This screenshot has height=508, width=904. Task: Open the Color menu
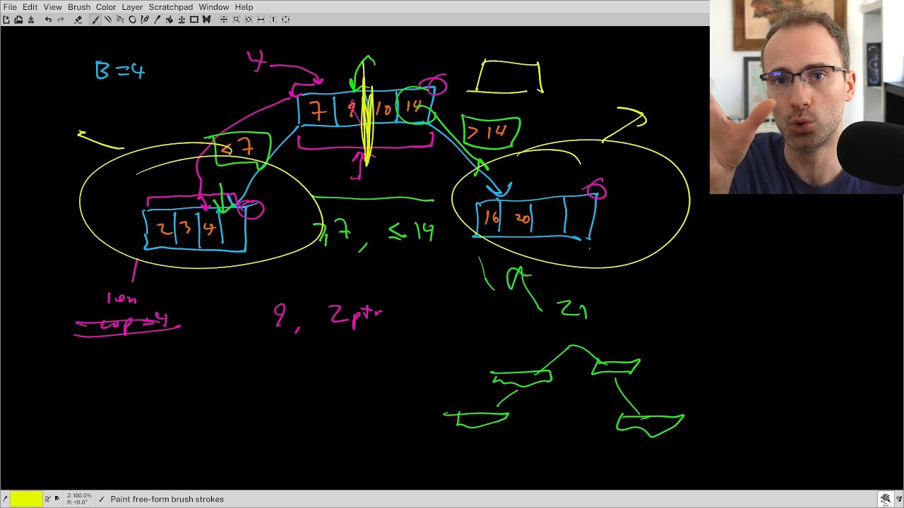pos(106,7)
